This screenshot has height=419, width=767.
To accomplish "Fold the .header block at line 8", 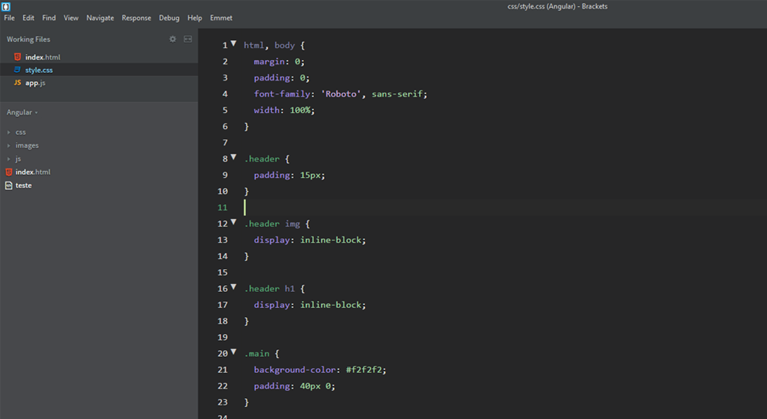I will pyautogui.click(x=234, y=157).
